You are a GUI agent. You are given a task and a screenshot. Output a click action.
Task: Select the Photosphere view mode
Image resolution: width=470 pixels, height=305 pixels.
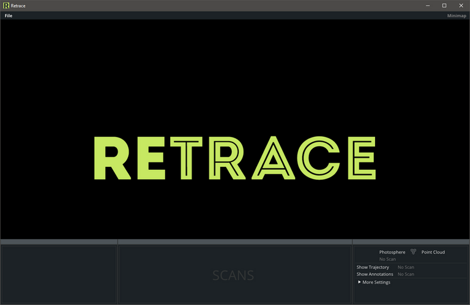tap(392, 252)
